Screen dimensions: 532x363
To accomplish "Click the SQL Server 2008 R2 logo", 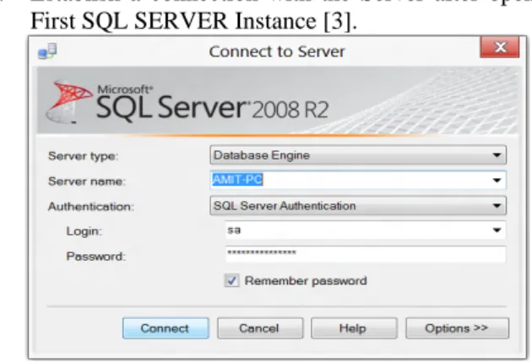I will (x=187, y=102).
